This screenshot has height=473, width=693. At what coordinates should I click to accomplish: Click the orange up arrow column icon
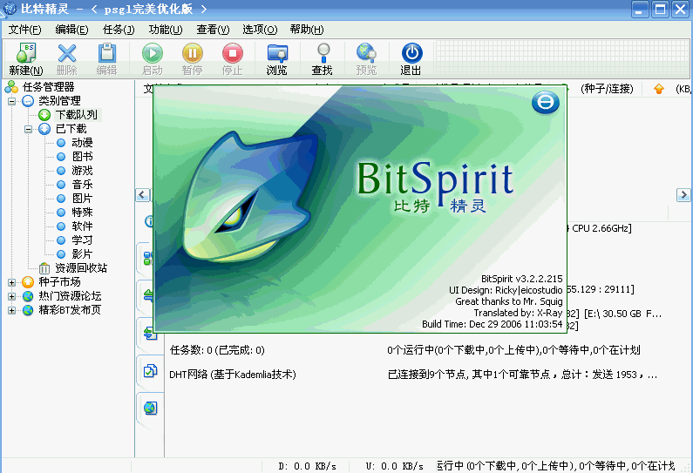click(x=658, y=89)
